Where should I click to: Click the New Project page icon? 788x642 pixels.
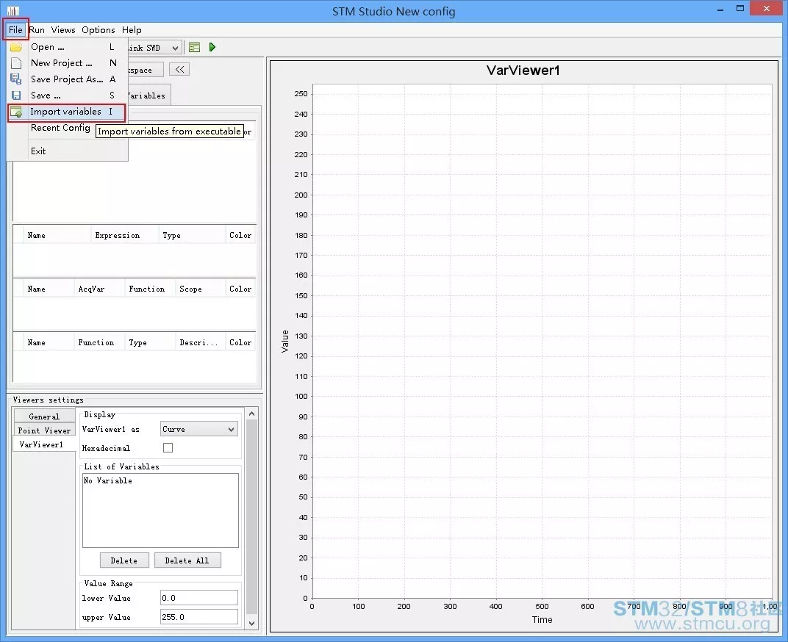(16, 62)
